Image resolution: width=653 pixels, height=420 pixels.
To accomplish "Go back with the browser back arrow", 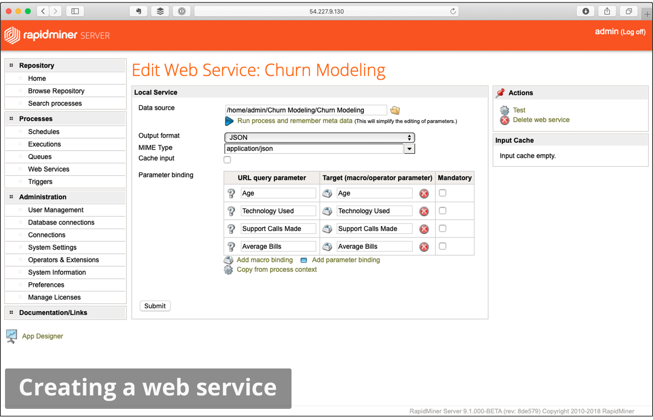I will coord(43,11).
